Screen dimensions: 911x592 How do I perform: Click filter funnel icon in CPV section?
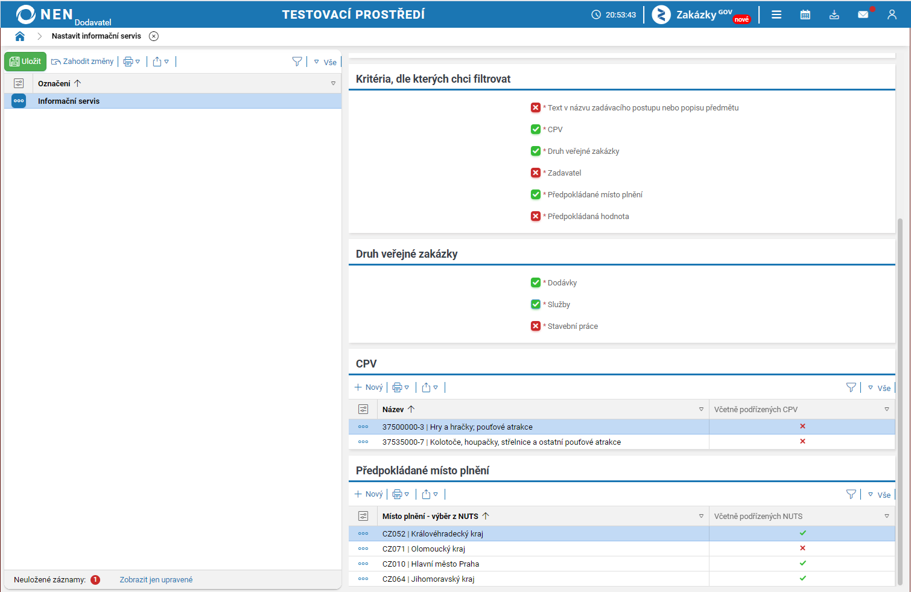click(x=851, y=387)
